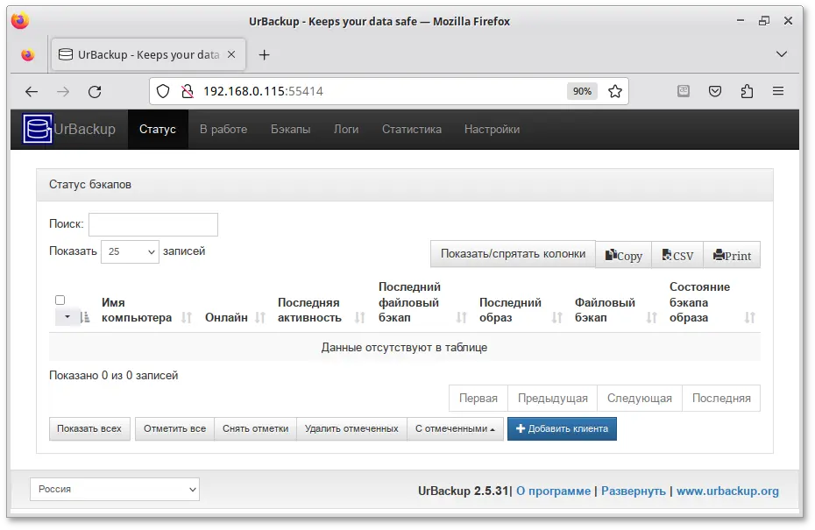Open the Firefox hamburger menu
This screenshot has height=530, width=815.
[x=778, y=90]
